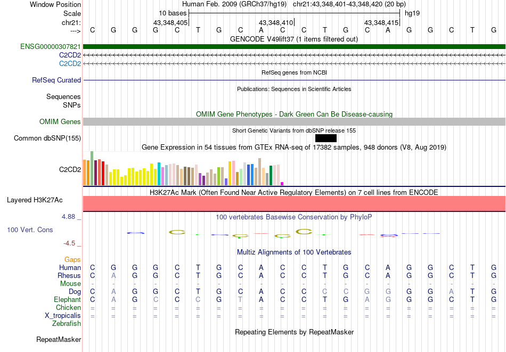The height and width of the screenshot is (352, 506).
Task: Open Multiz Alignments of 100 Vertebrates title
Action: coord(294,252)
